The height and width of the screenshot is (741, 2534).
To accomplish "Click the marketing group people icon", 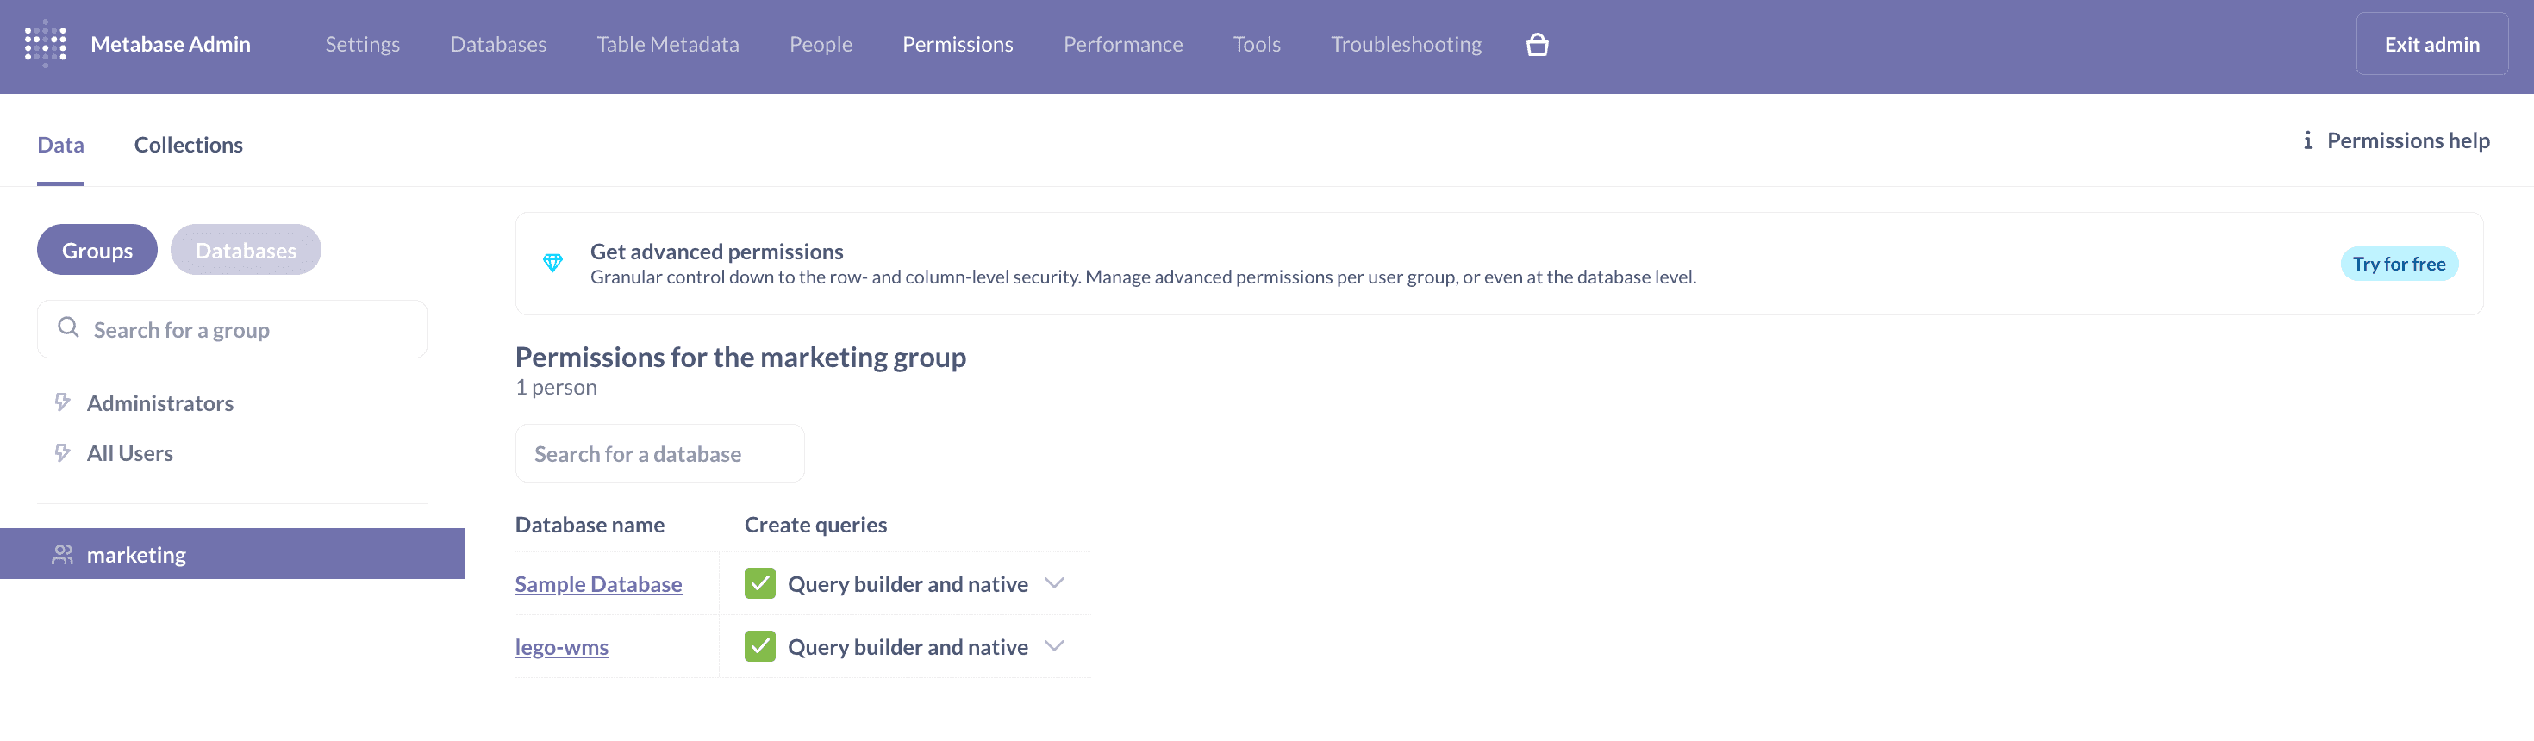I will click(63, 554).
